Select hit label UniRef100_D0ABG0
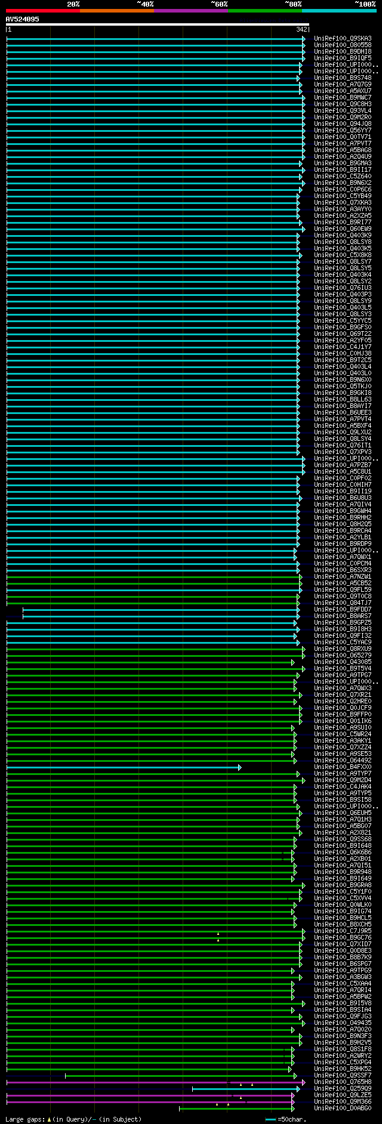 343,1108
